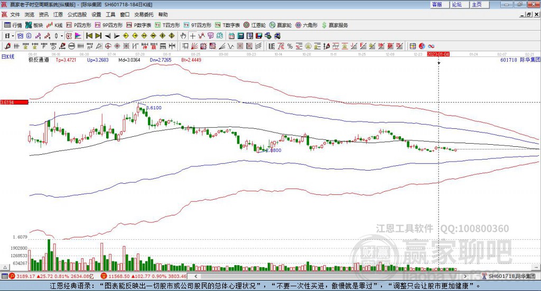Open the 设置 menu

pos(96,14)
